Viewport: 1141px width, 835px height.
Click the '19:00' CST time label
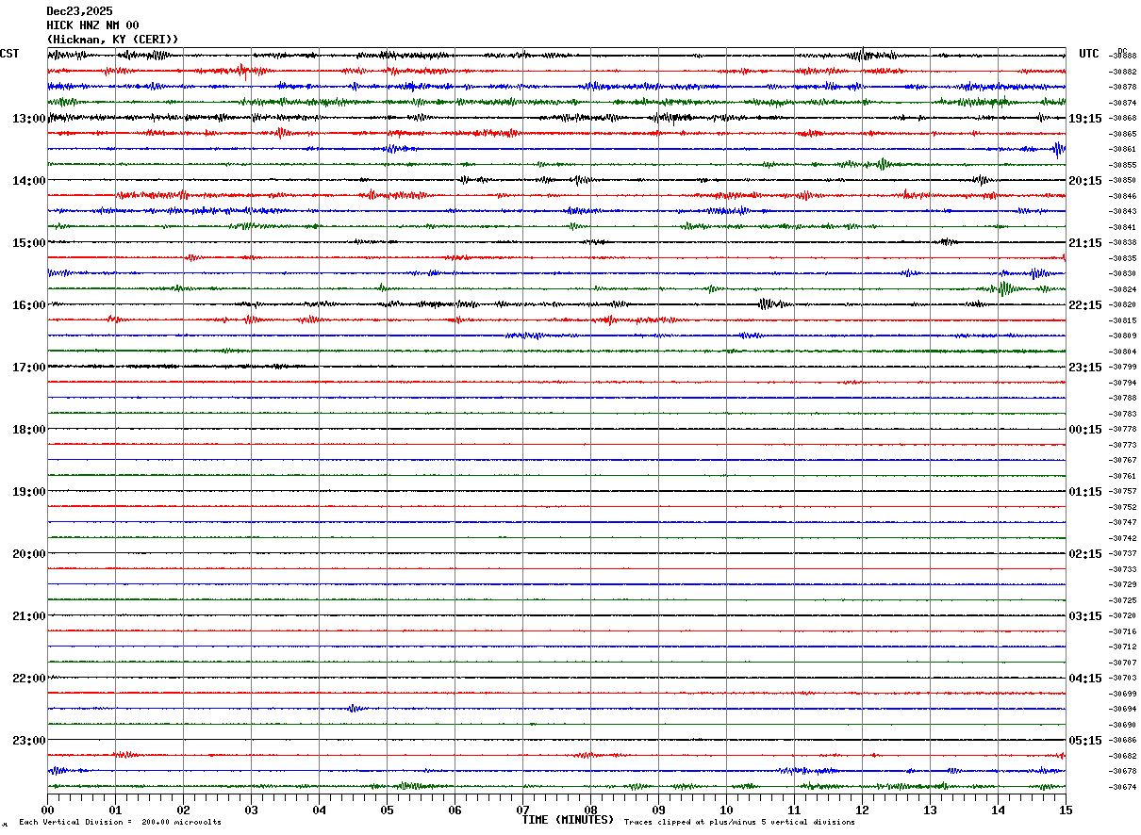(x=28, y=492)
